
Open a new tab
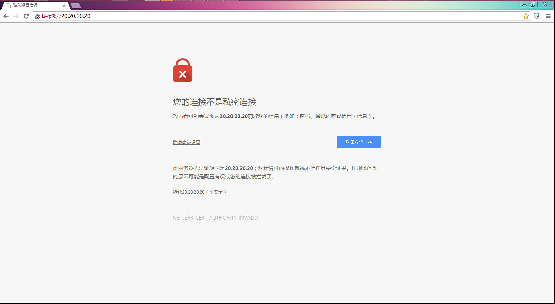coord(76,6)
